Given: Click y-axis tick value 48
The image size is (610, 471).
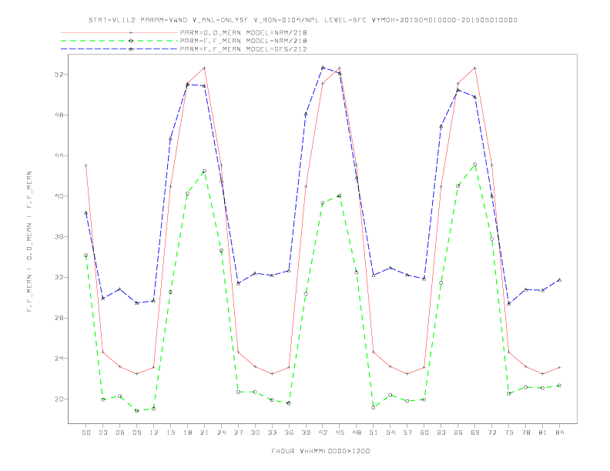Looking at the screenshot, I should point(59,115).
